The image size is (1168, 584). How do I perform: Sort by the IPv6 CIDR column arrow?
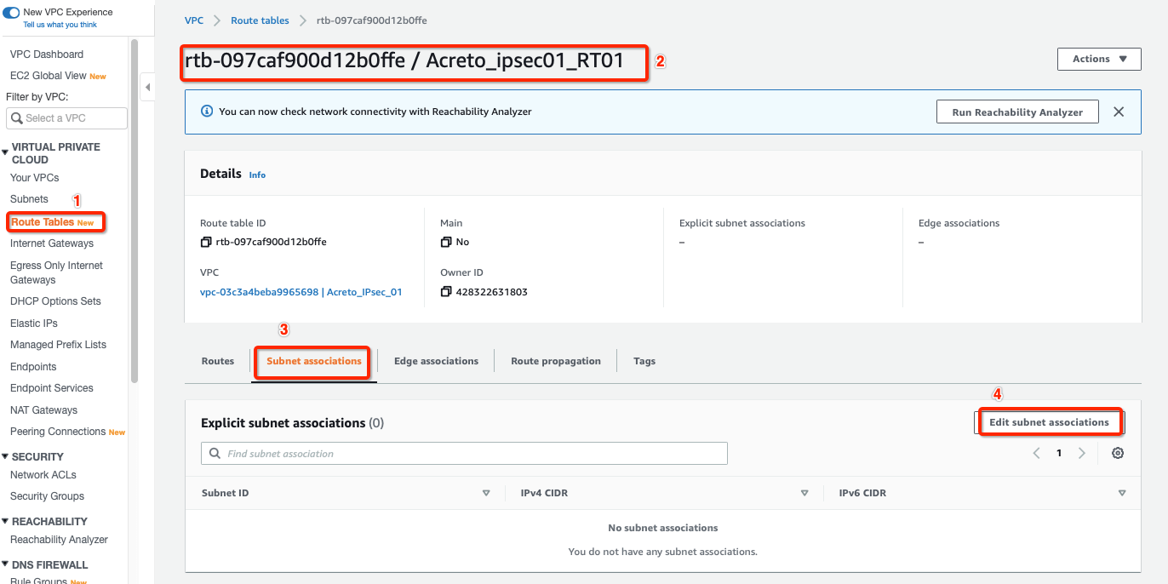click(x=1122, y=493)
